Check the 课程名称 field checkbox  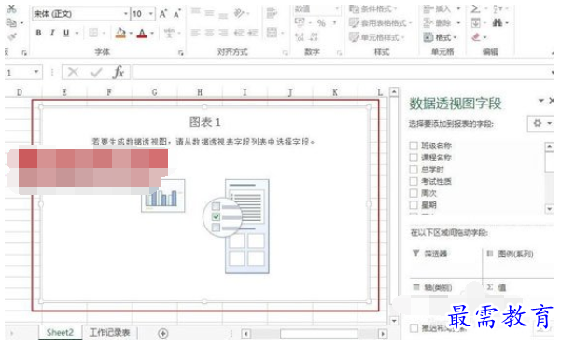(414, 158)
